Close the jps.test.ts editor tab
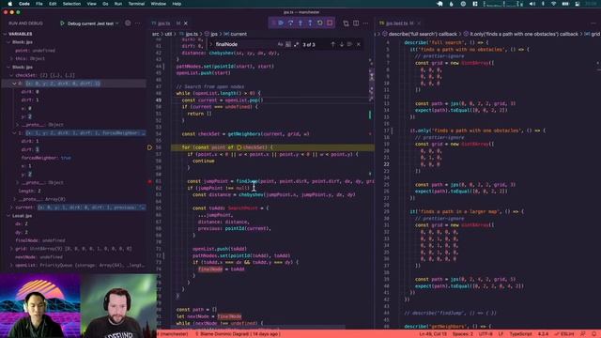 pyautogui.click(x=419, y=23)
